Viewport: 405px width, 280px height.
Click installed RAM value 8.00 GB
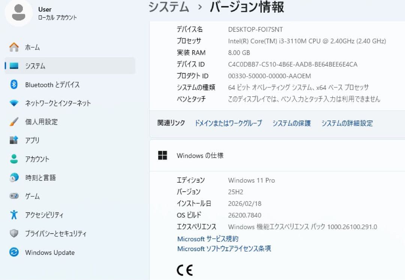[x=239, y=53]
